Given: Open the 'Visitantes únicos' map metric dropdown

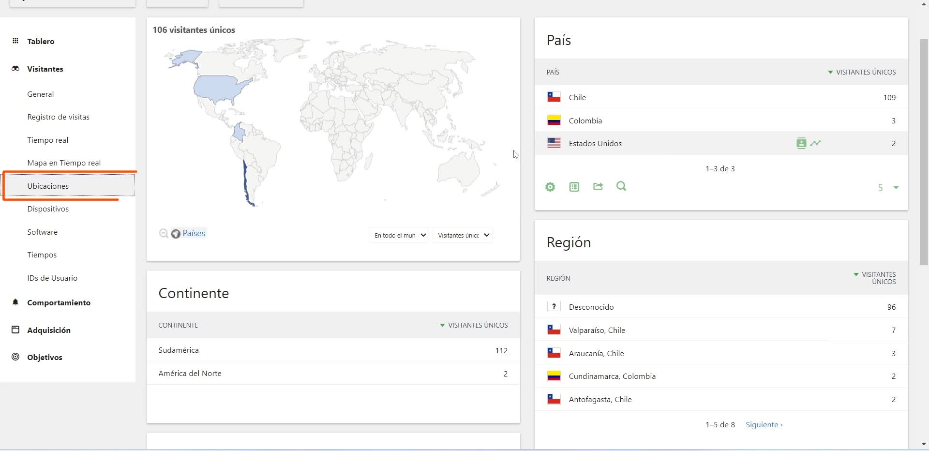Looking at the screenshot, I should pos(463,235).
